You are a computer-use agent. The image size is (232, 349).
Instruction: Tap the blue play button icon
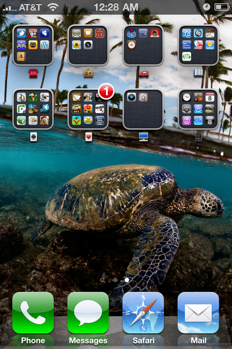point(132,97)
